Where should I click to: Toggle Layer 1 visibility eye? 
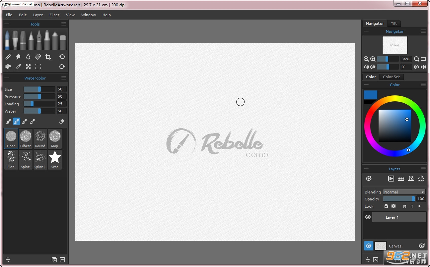(368, 217)
